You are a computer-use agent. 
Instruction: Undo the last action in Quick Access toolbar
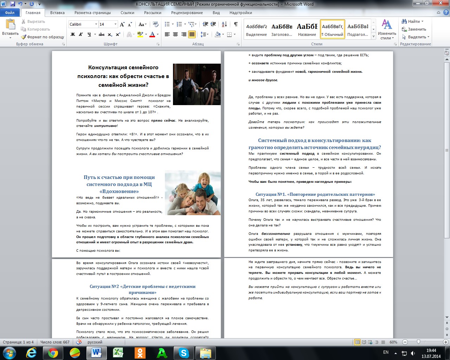20,4
